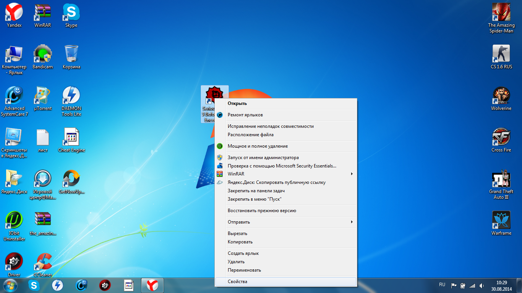Open Action Center flag in tray
Image resolution: width=522 pixels, height=293 pixels.
click(454, 285)
